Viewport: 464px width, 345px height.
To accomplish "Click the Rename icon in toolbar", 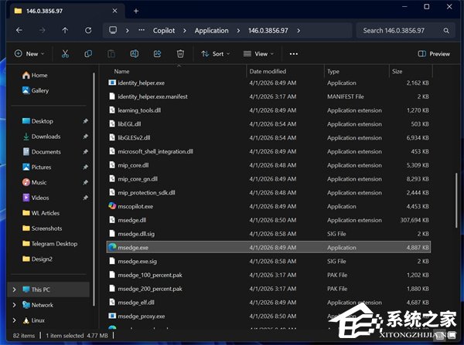I will click(x=135, y=54).
